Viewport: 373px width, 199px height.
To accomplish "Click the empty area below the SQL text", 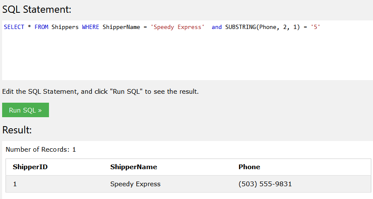I will point(187,60).
